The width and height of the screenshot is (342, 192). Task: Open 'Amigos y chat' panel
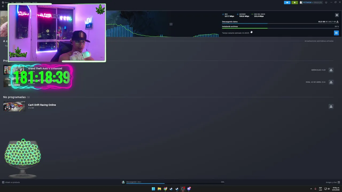tap(333, 182)
